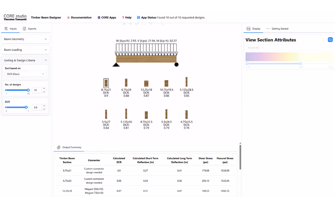Click the No. of designs number field
Image resolution: width=335 pixels, height=209 pixels.
[x=37, y=90]
